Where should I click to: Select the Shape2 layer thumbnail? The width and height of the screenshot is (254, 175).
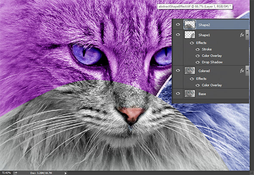tap(190, 25)
